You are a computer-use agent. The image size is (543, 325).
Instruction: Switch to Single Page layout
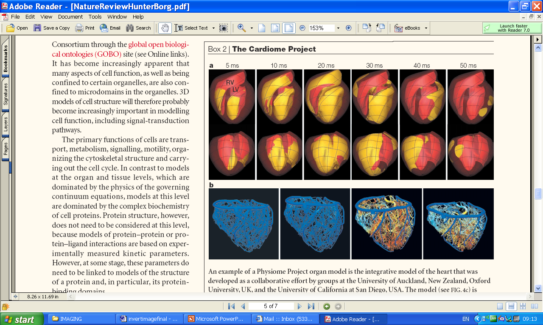[x=500, y=306]
